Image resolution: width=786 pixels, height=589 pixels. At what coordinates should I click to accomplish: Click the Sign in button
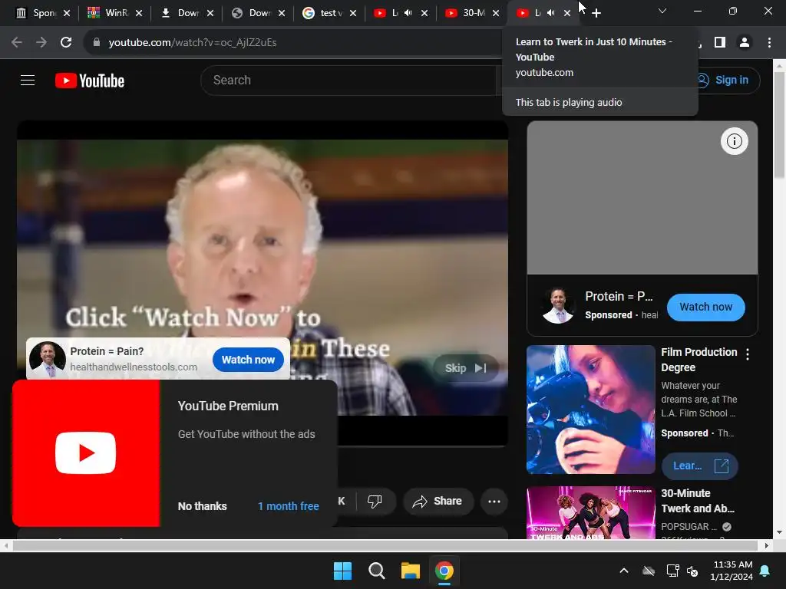724,80
